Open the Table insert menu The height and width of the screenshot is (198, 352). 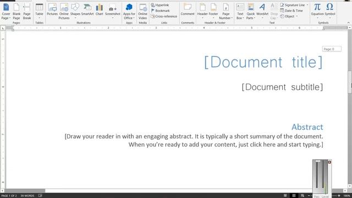(39, 12)
